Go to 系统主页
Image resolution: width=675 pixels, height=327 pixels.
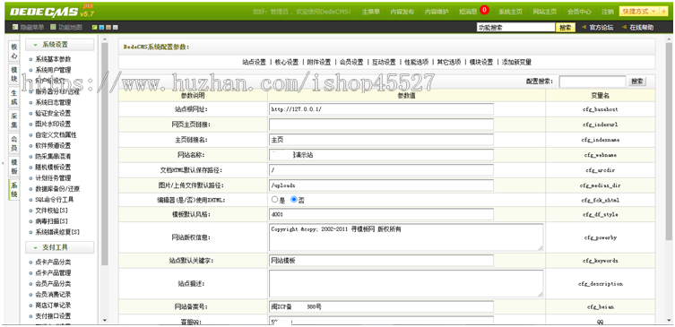coord(511,12)
